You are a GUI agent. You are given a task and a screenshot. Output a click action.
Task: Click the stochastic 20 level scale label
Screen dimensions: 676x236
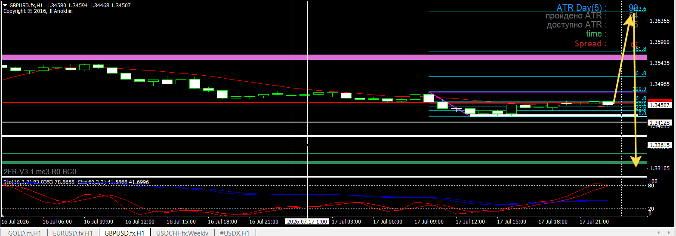pos(651,209)
